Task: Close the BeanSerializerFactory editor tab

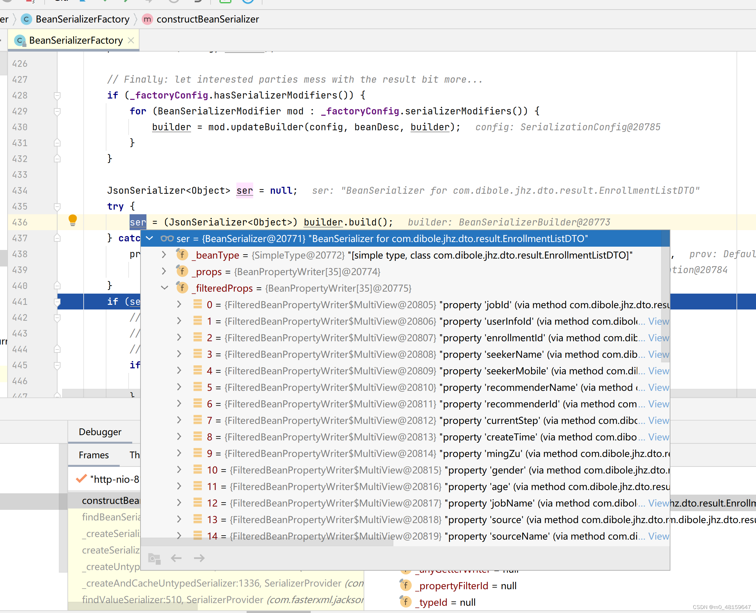Action: point(131,41)
